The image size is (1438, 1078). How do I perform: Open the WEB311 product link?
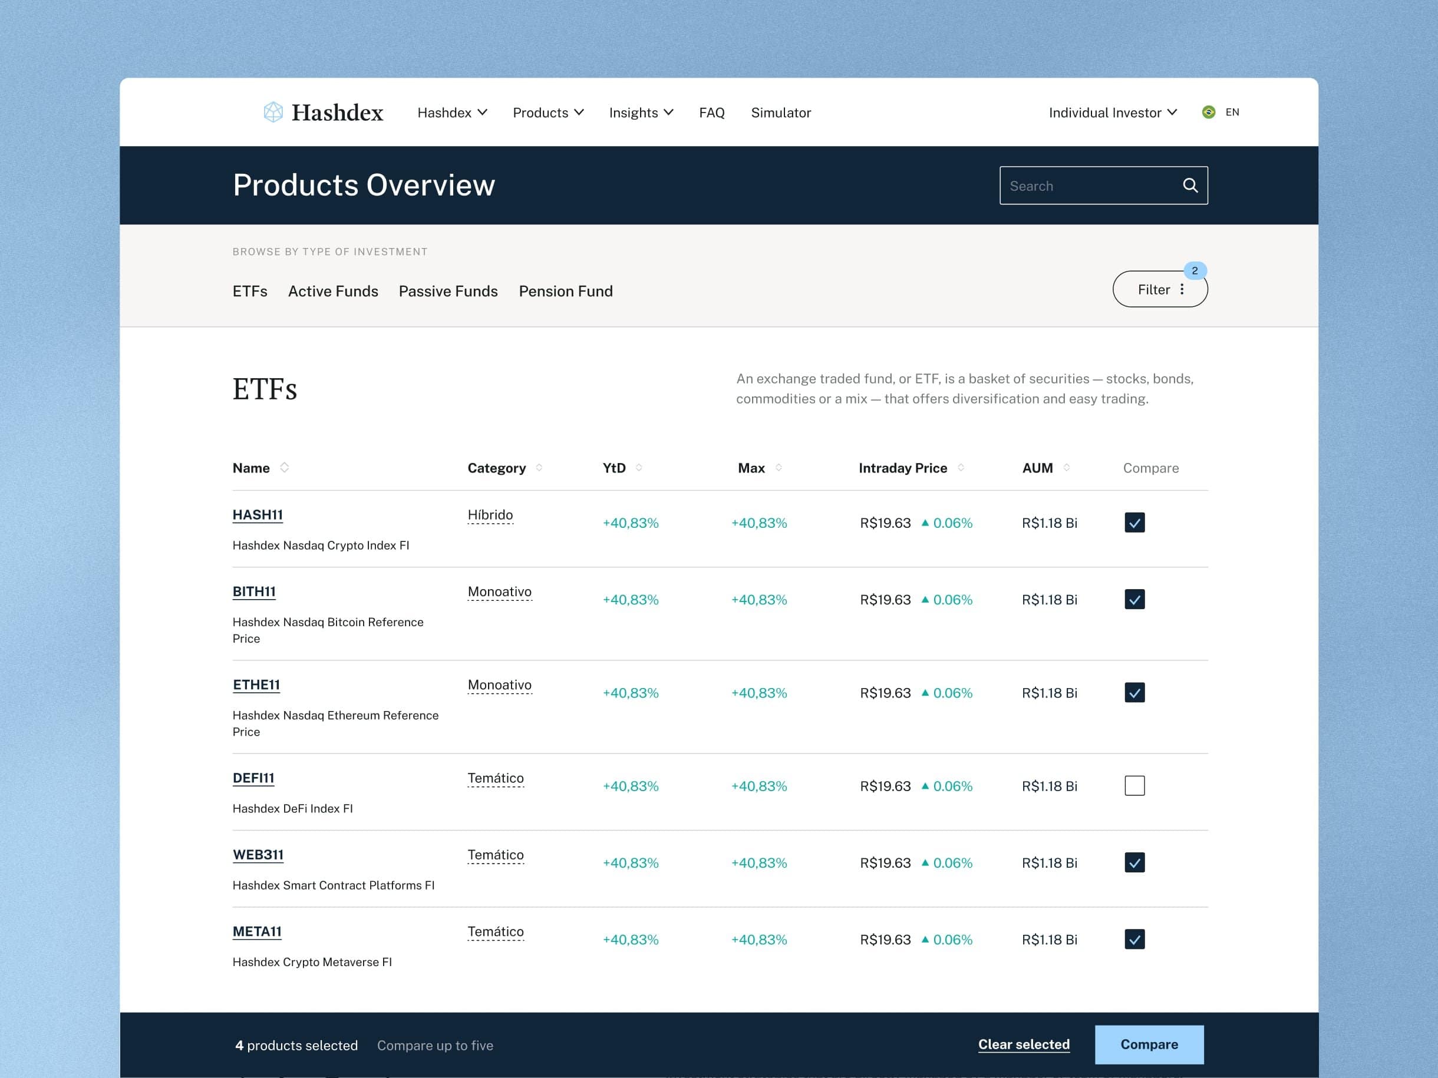258,855
